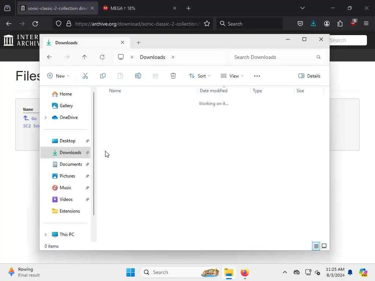375x281 pixels.
Task: Open Firefox hamburger application menu
Action: click(366, 23)
